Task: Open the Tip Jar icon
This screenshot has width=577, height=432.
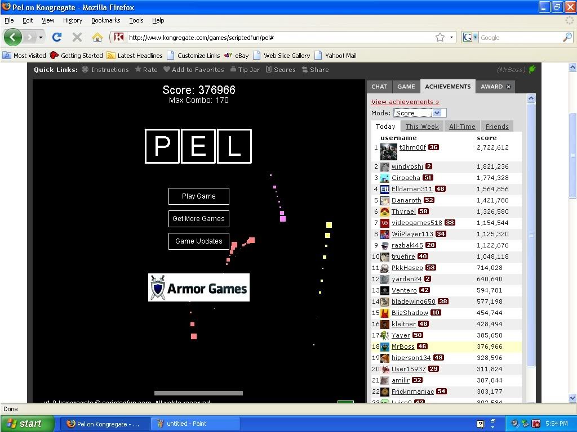Action: pyautogui.click(x=233, y=69)
